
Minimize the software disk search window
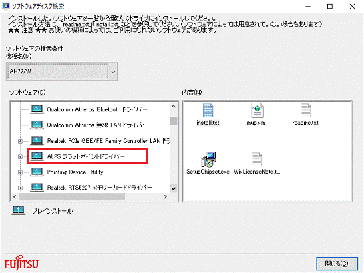308,6
